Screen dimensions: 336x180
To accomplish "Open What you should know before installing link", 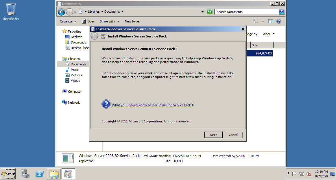I will [153, 105].
